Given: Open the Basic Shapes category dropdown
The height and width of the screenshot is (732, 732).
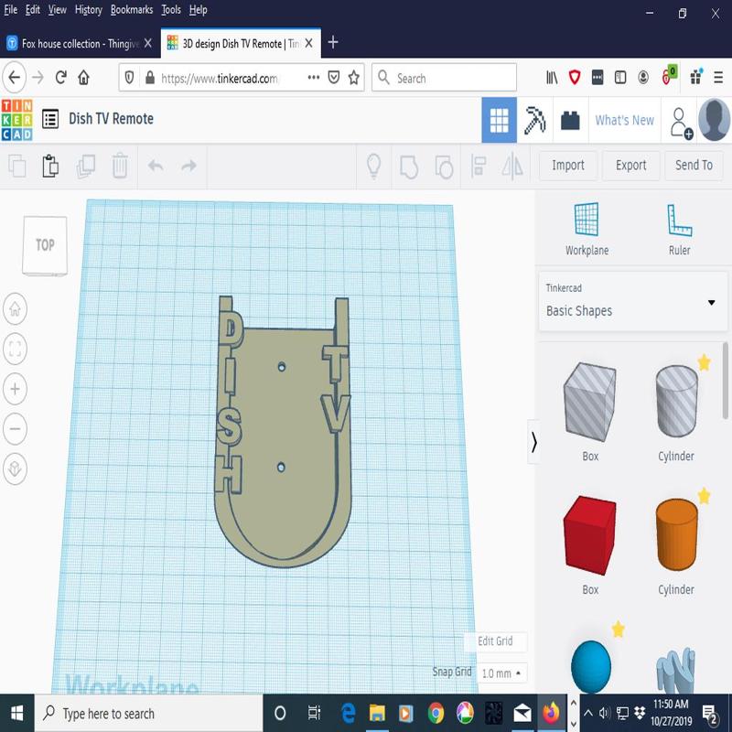Looking at the screenshot, I should point(631,303).
